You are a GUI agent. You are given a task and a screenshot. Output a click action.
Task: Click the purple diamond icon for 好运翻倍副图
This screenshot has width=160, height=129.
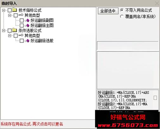(x=28, y=20)
